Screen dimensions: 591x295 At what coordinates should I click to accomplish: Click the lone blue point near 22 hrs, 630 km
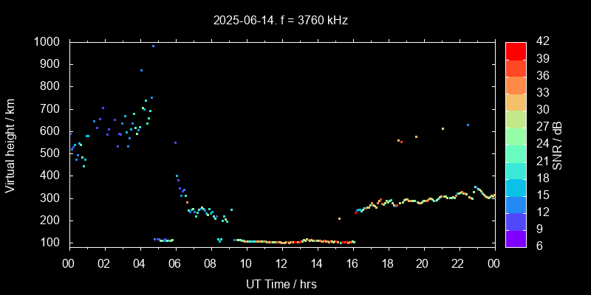tap(468, 125)
